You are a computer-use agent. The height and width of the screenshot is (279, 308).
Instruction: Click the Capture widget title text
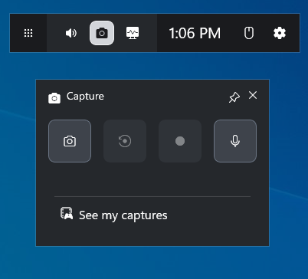85,97
